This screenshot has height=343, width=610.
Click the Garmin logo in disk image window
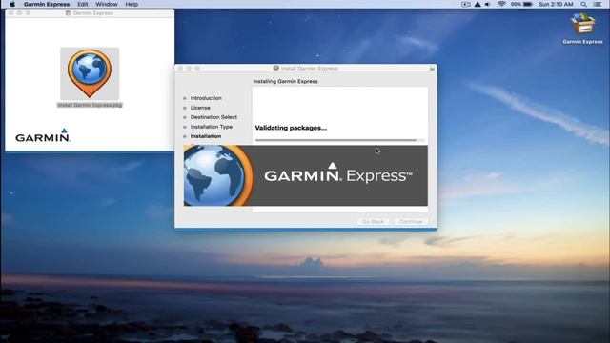coord(43,135)
